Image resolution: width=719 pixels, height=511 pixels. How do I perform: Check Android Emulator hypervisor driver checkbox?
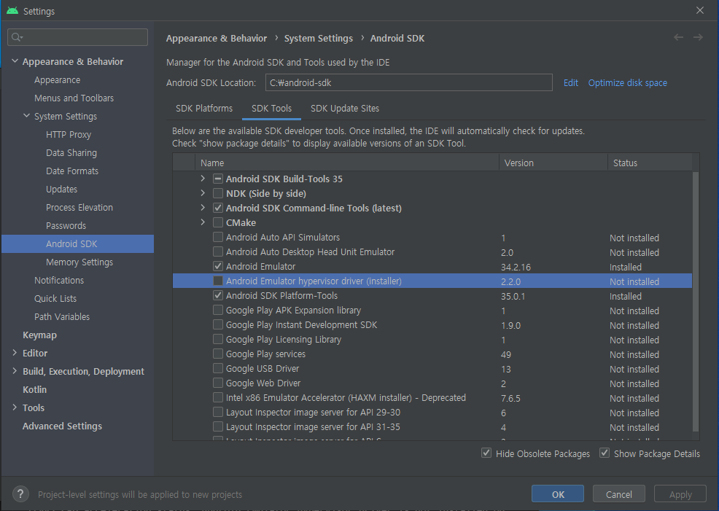[218, 281]
